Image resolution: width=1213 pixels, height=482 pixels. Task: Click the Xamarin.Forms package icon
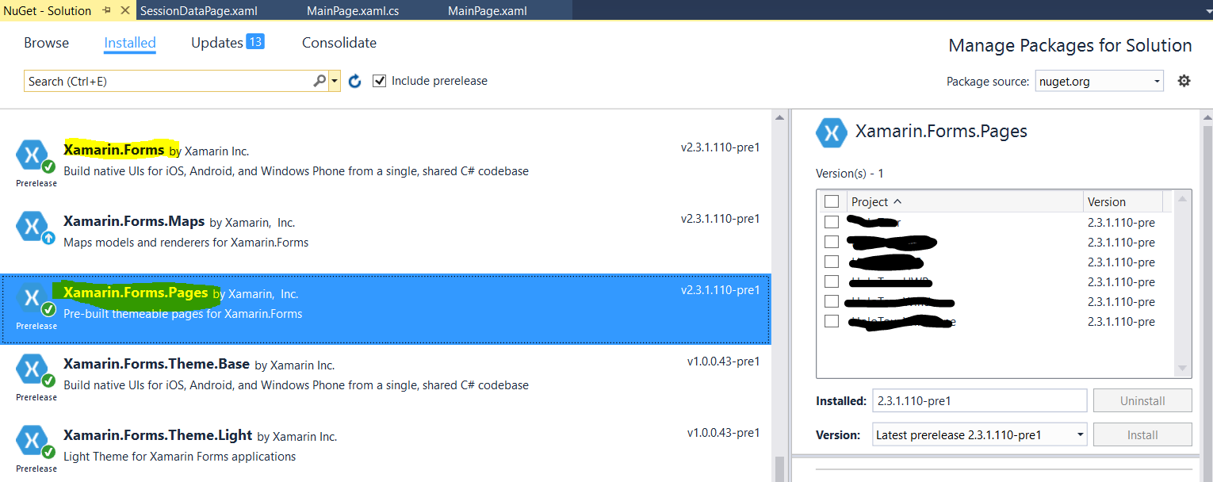pyautogui.click(x=32, y=154)
